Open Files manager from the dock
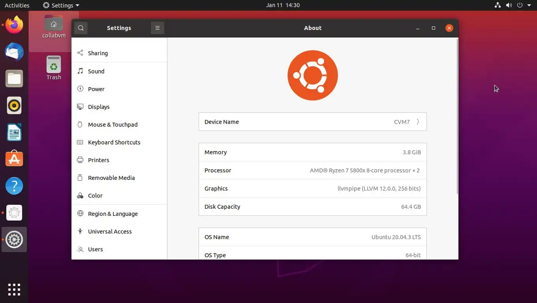The image size is (537, 303). click(x=14, y=79)
